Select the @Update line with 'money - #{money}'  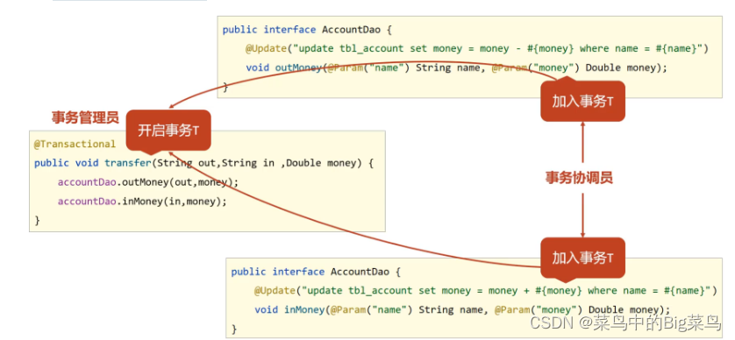[x=478, y=48]
